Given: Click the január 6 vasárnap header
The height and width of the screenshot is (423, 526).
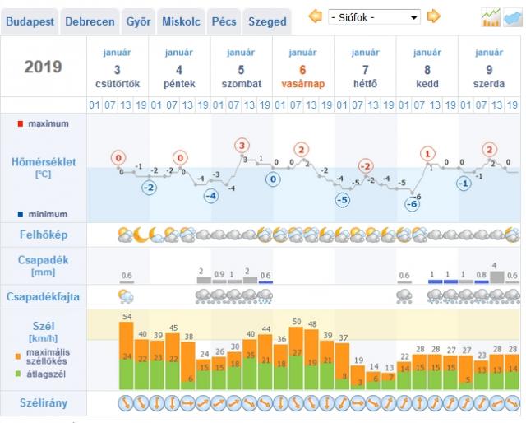Looking at the screenshot, I should tap(303, 68).
